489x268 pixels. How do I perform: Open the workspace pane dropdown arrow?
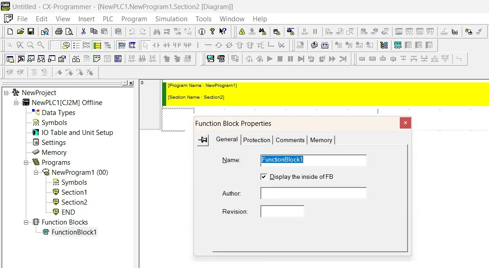pyautogui.click(x=125, y=83)
